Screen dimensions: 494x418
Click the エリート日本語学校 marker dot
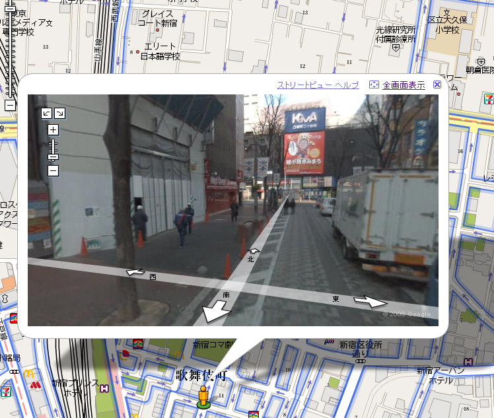click(137, 52)
